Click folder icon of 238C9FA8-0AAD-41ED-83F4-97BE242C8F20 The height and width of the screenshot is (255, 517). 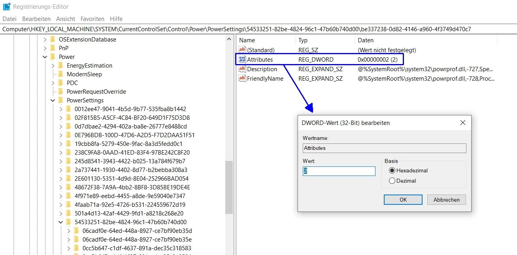coord(69,153)
